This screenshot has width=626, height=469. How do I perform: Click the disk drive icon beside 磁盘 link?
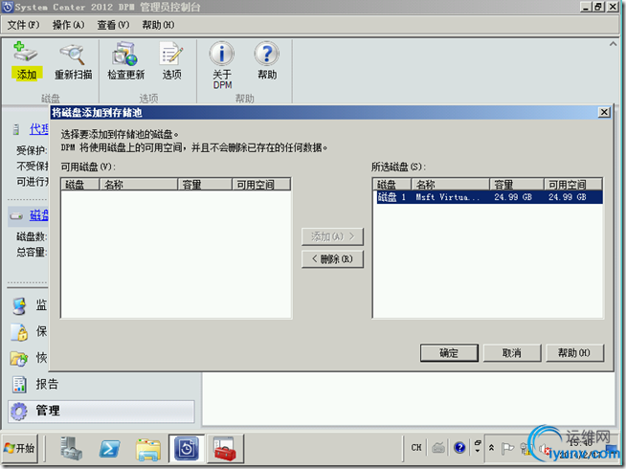tap(16, 216)
